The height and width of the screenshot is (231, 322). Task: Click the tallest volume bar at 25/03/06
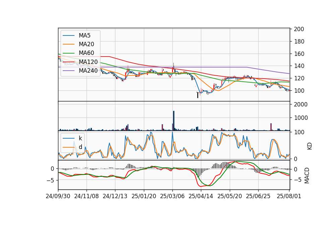(174, 121)
